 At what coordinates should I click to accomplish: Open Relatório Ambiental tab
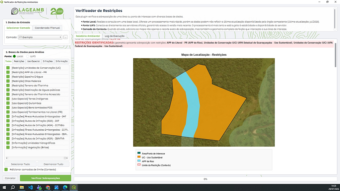point(88,36)
